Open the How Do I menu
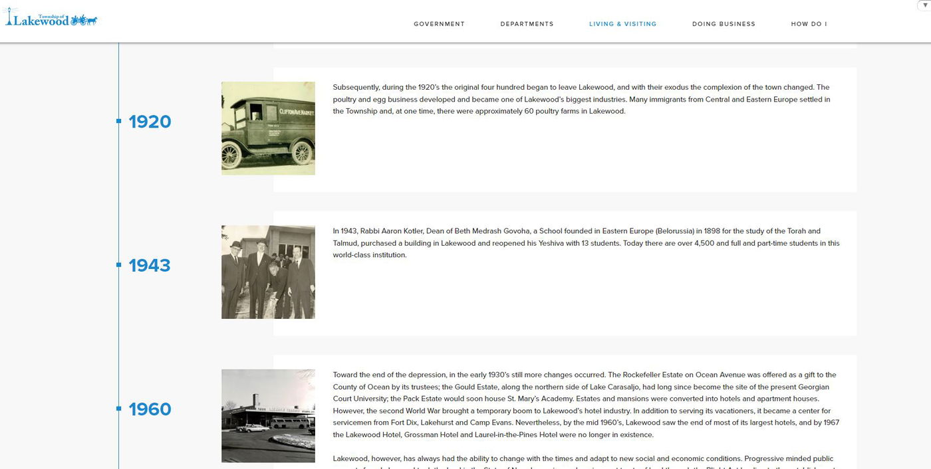The width and height of the screenshot is (931, 469). click(809, 24)
